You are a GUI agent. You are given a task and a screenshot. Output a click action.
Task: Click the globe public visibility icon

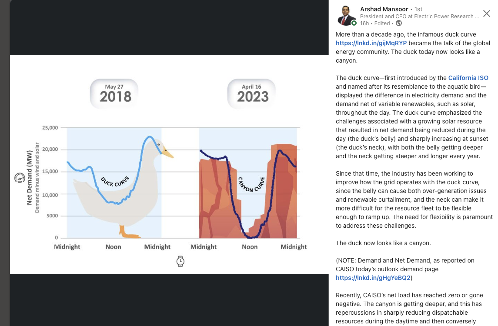coord(399,23)
